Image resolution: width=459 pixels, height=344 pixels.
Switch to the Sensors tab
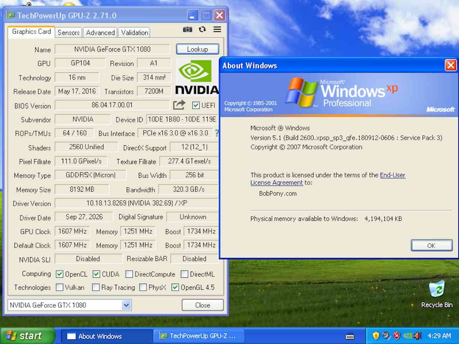(68, 32)
